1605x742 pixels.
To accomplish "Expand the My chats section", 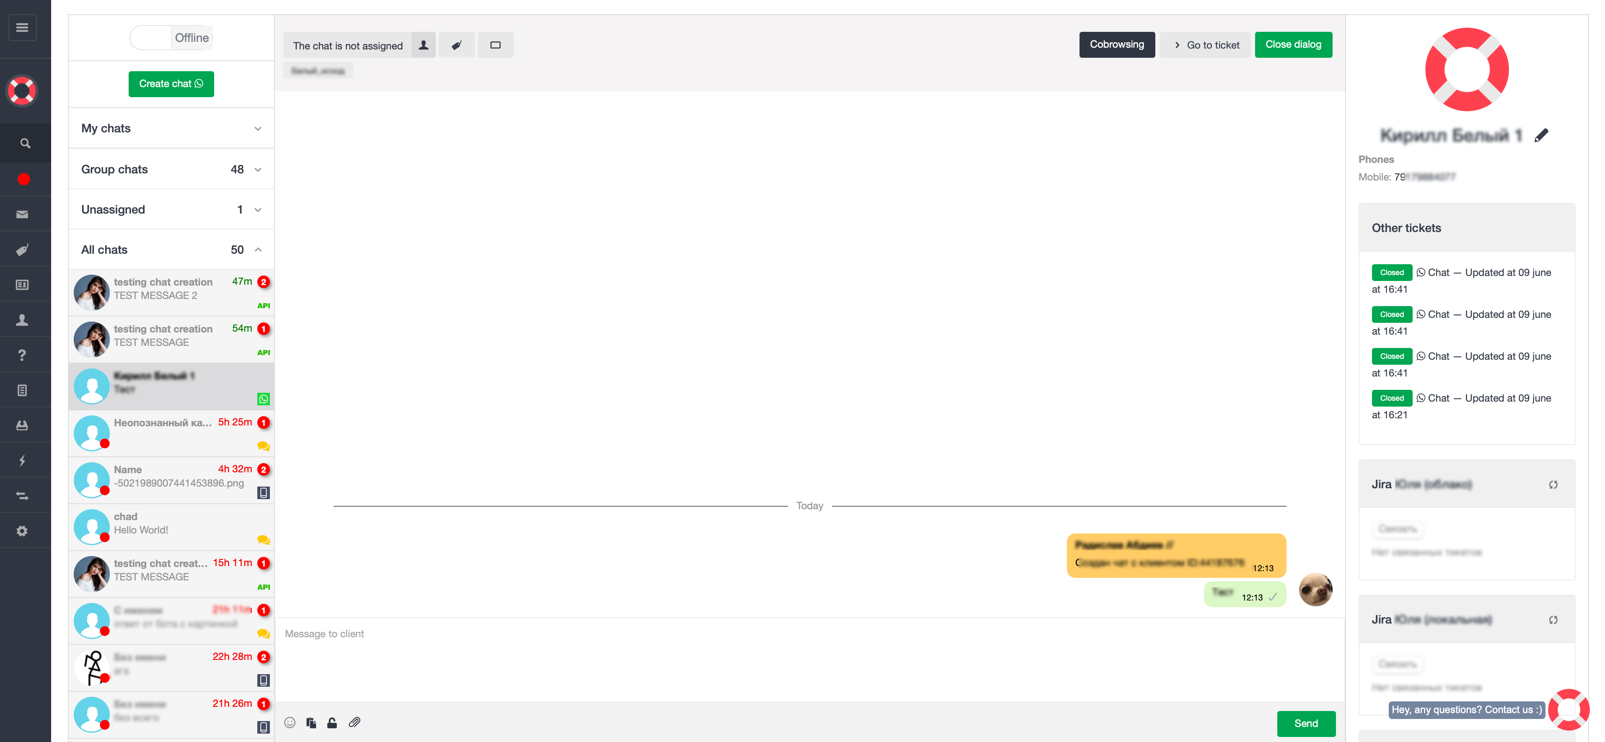I will click(x=171, y=128).
